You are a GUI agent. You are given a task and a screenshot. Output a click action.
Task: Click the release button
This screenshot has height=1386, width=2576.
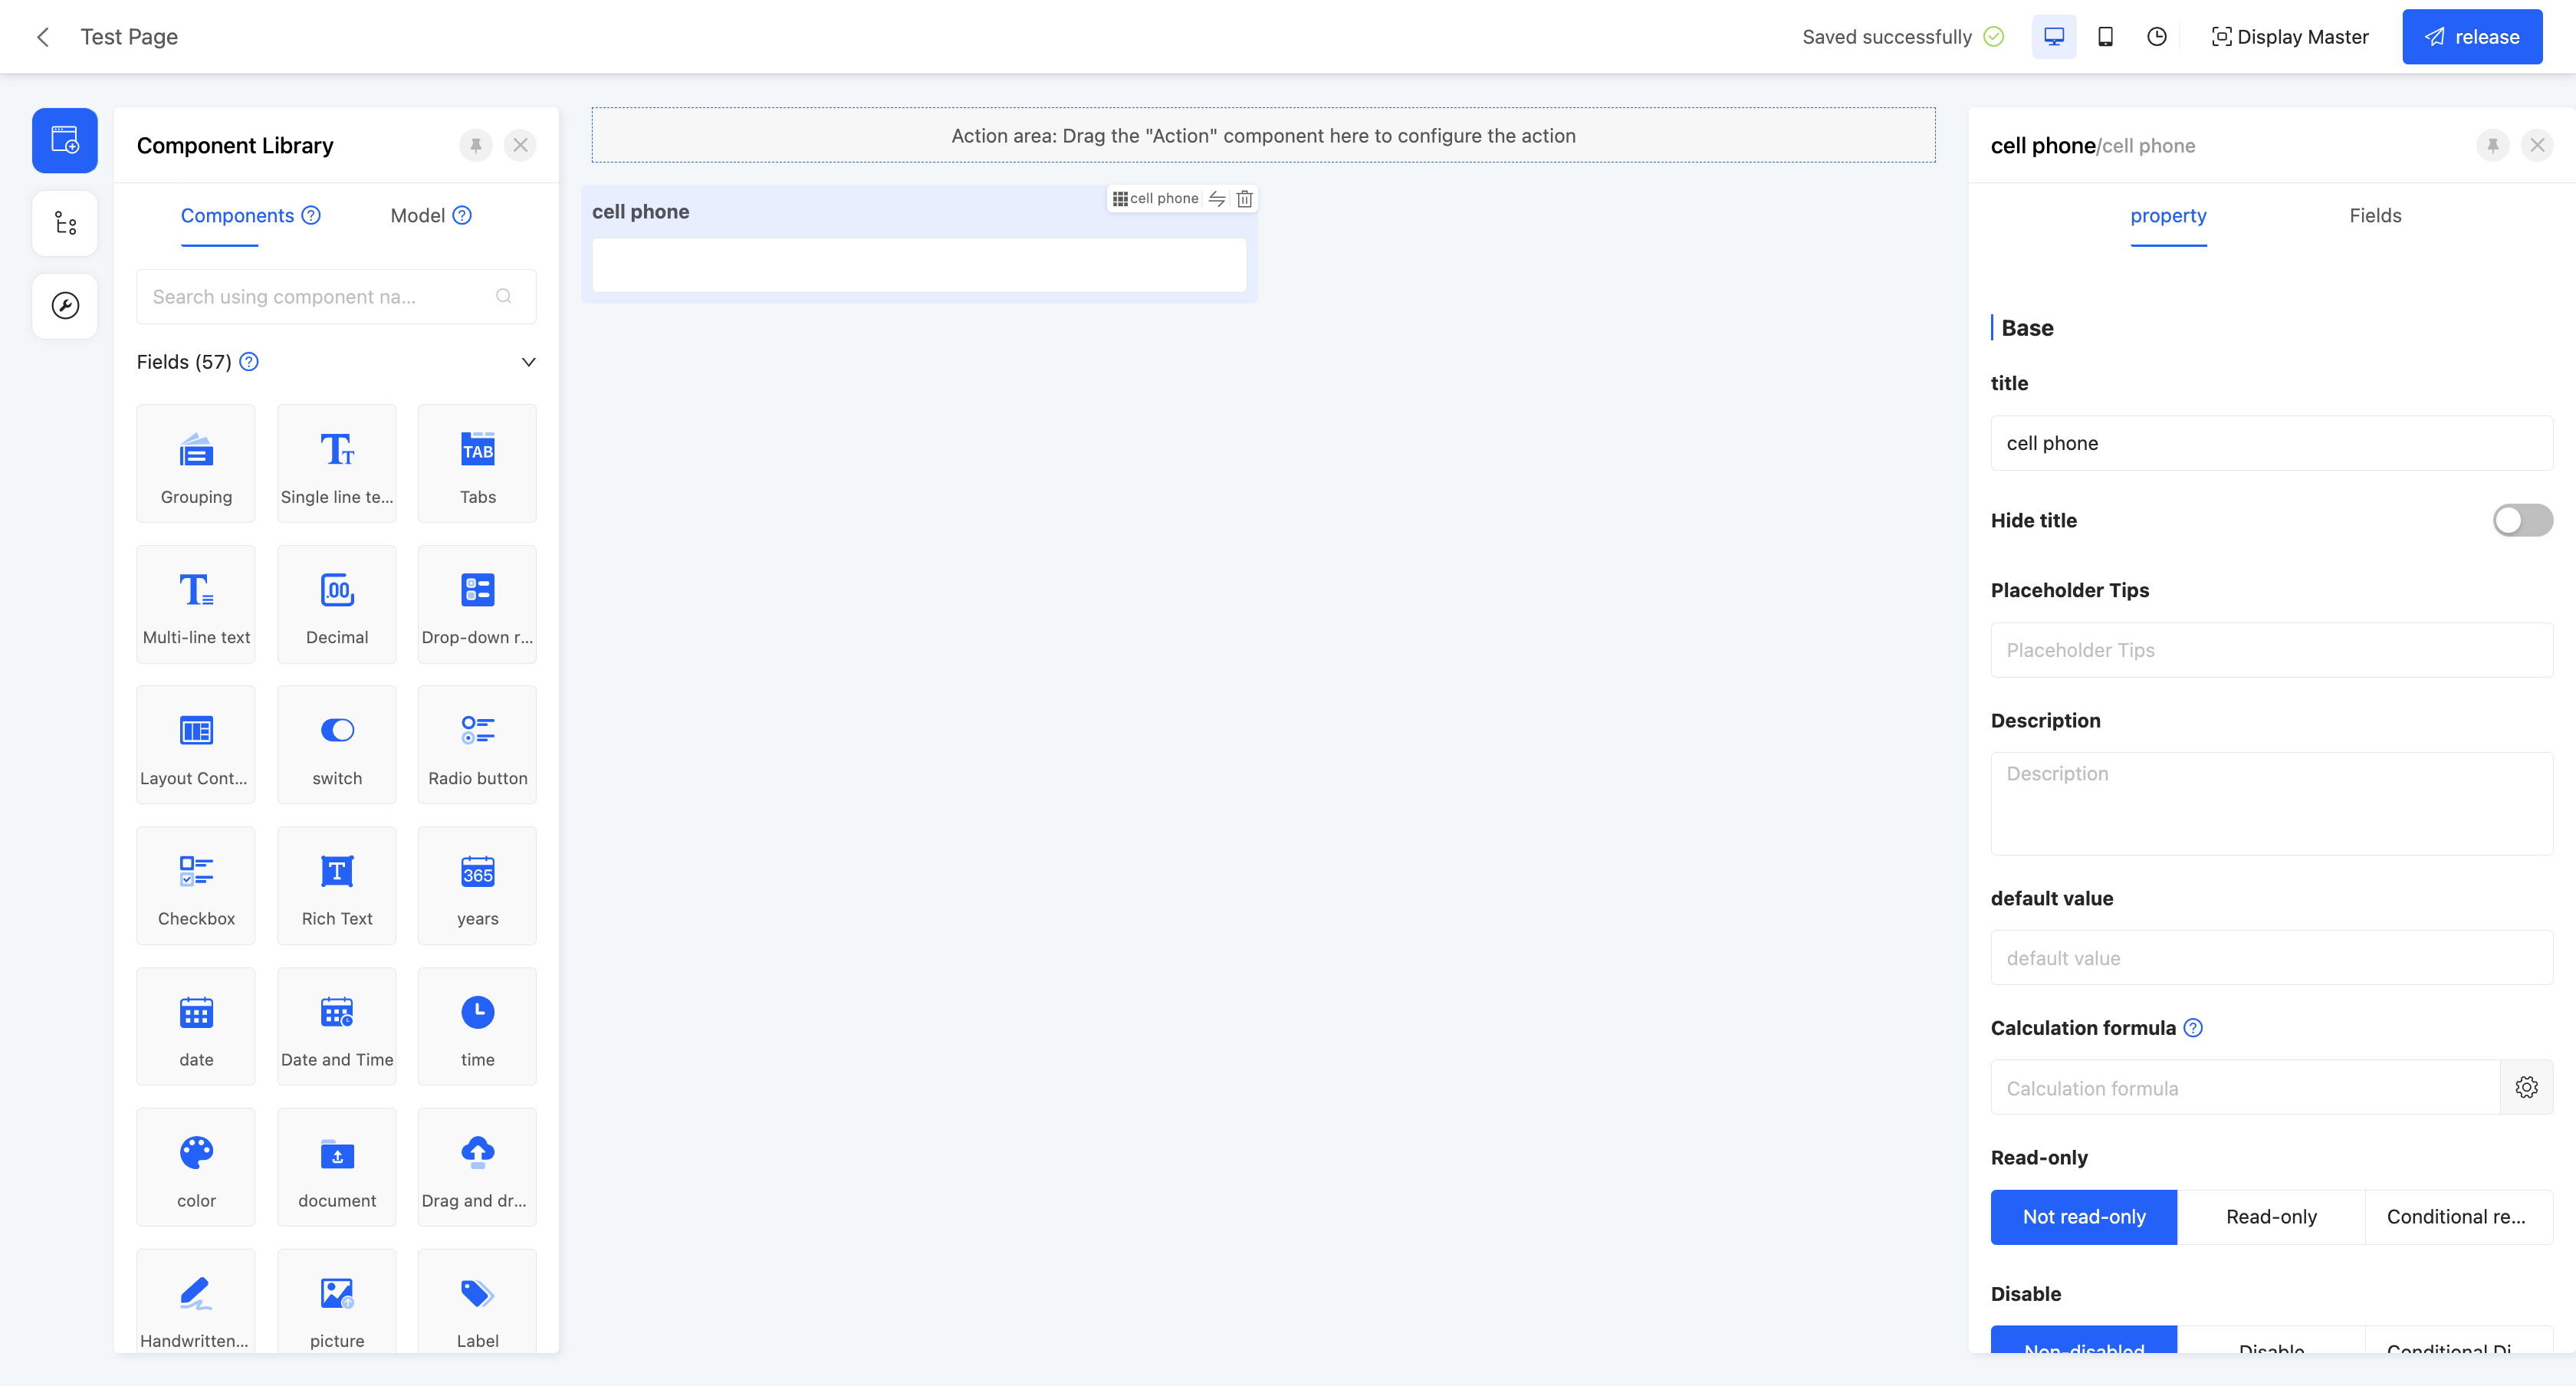pos(2472,37)
